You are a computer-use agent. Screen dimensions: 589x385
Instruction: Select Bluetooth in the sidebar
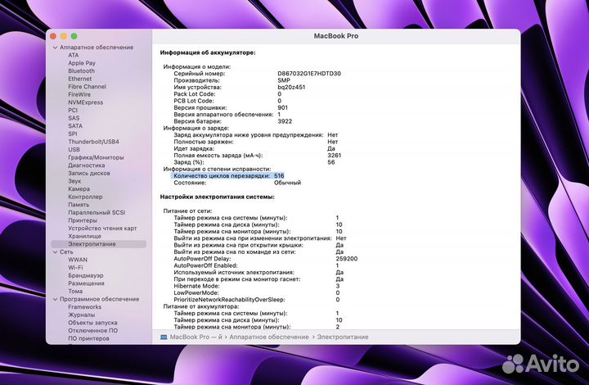[x=81, y=71]
